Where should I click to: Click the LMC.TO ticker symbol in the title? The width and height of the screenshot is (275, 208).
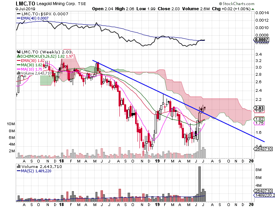26,4
